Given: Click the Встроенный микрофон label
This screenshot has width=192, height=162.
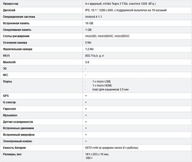Looking at the screenshot, I should 19,135.
